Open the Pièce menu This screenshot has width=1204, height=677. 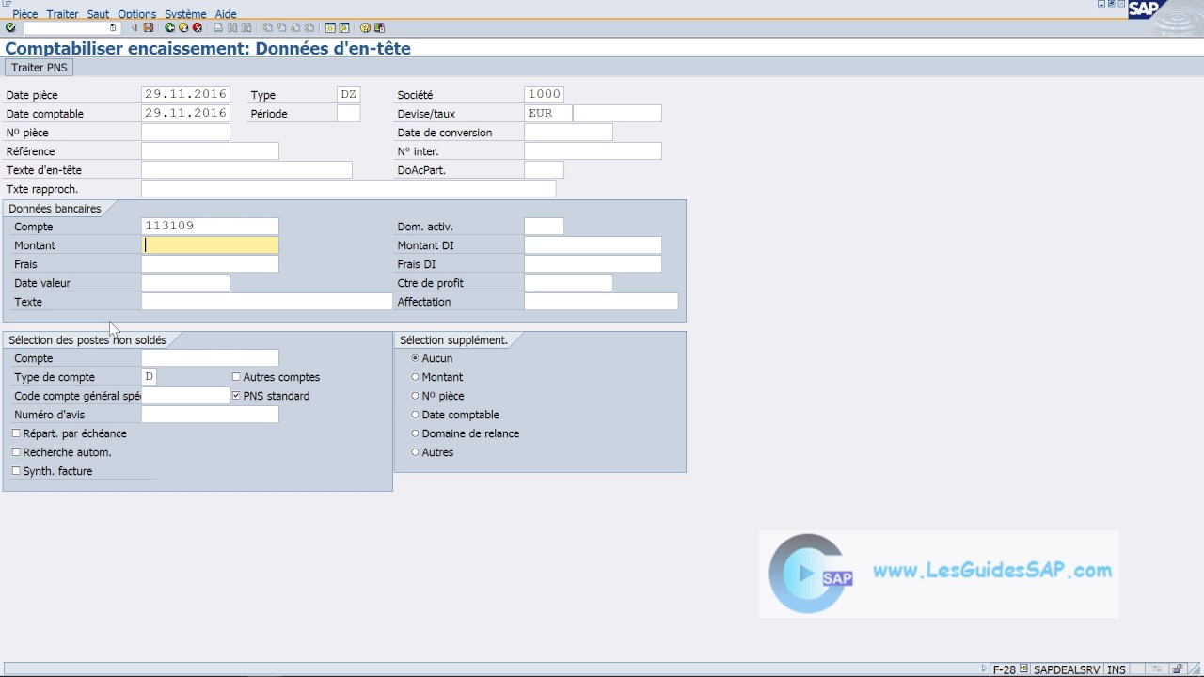click(x=25, y=14)
